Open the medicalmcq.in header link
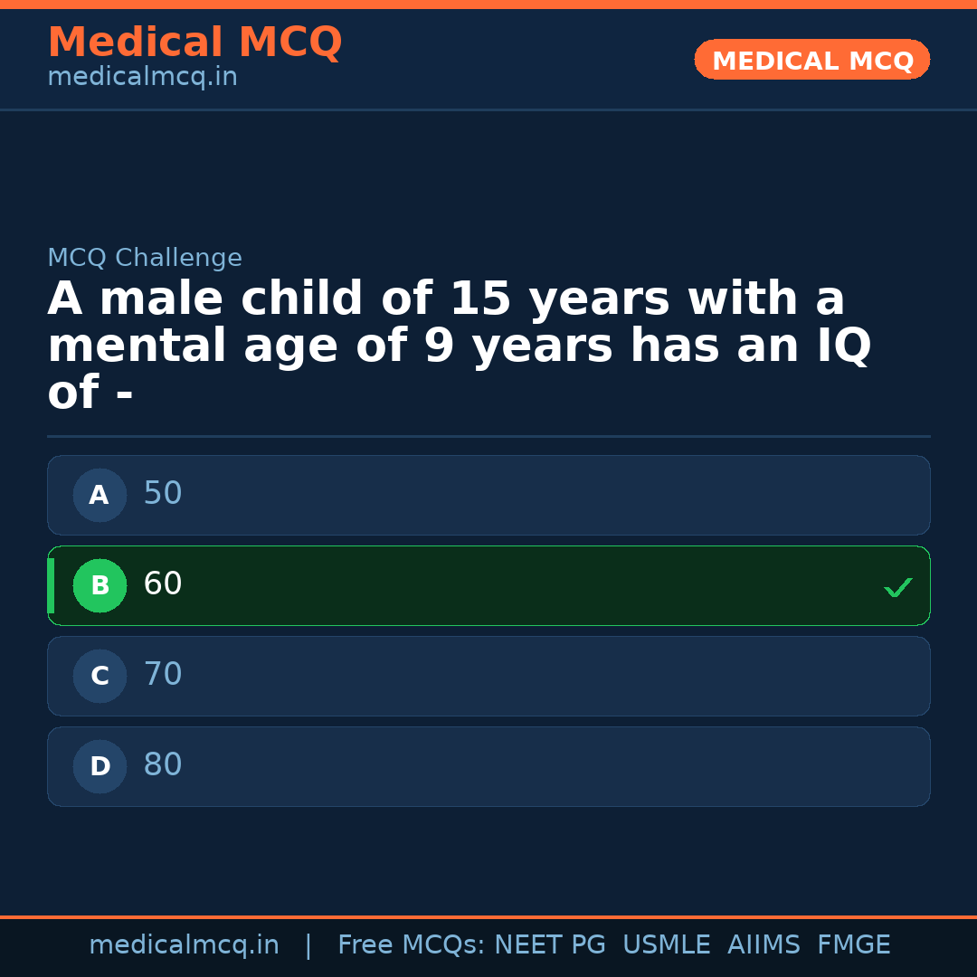Viewport: 977px width, 977px height. coord(142,77)
